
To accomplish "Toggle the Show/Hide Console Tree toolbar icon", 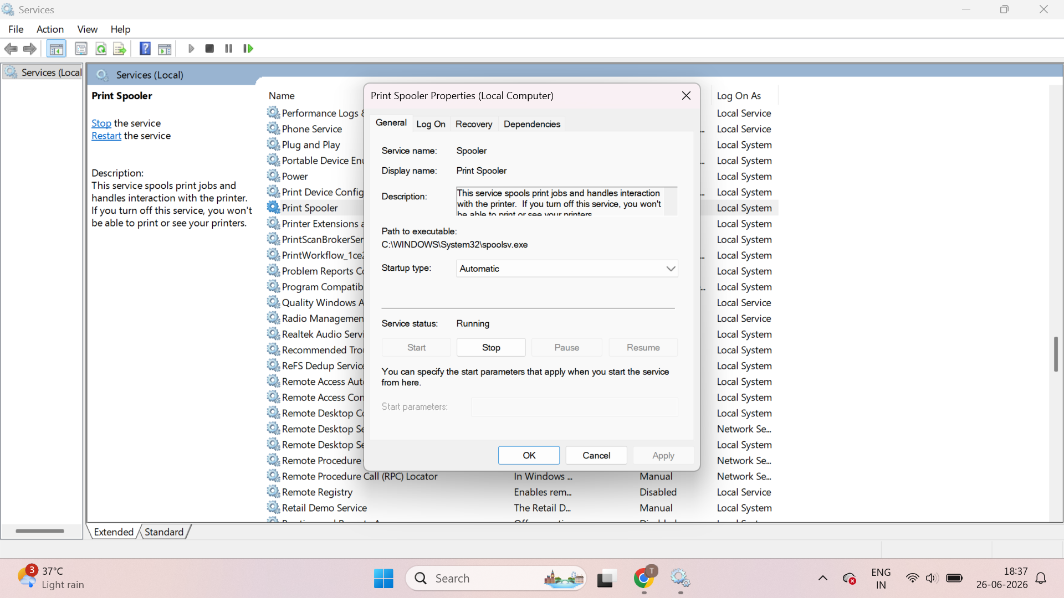I will pyautogui.click(x=56, y=49).
